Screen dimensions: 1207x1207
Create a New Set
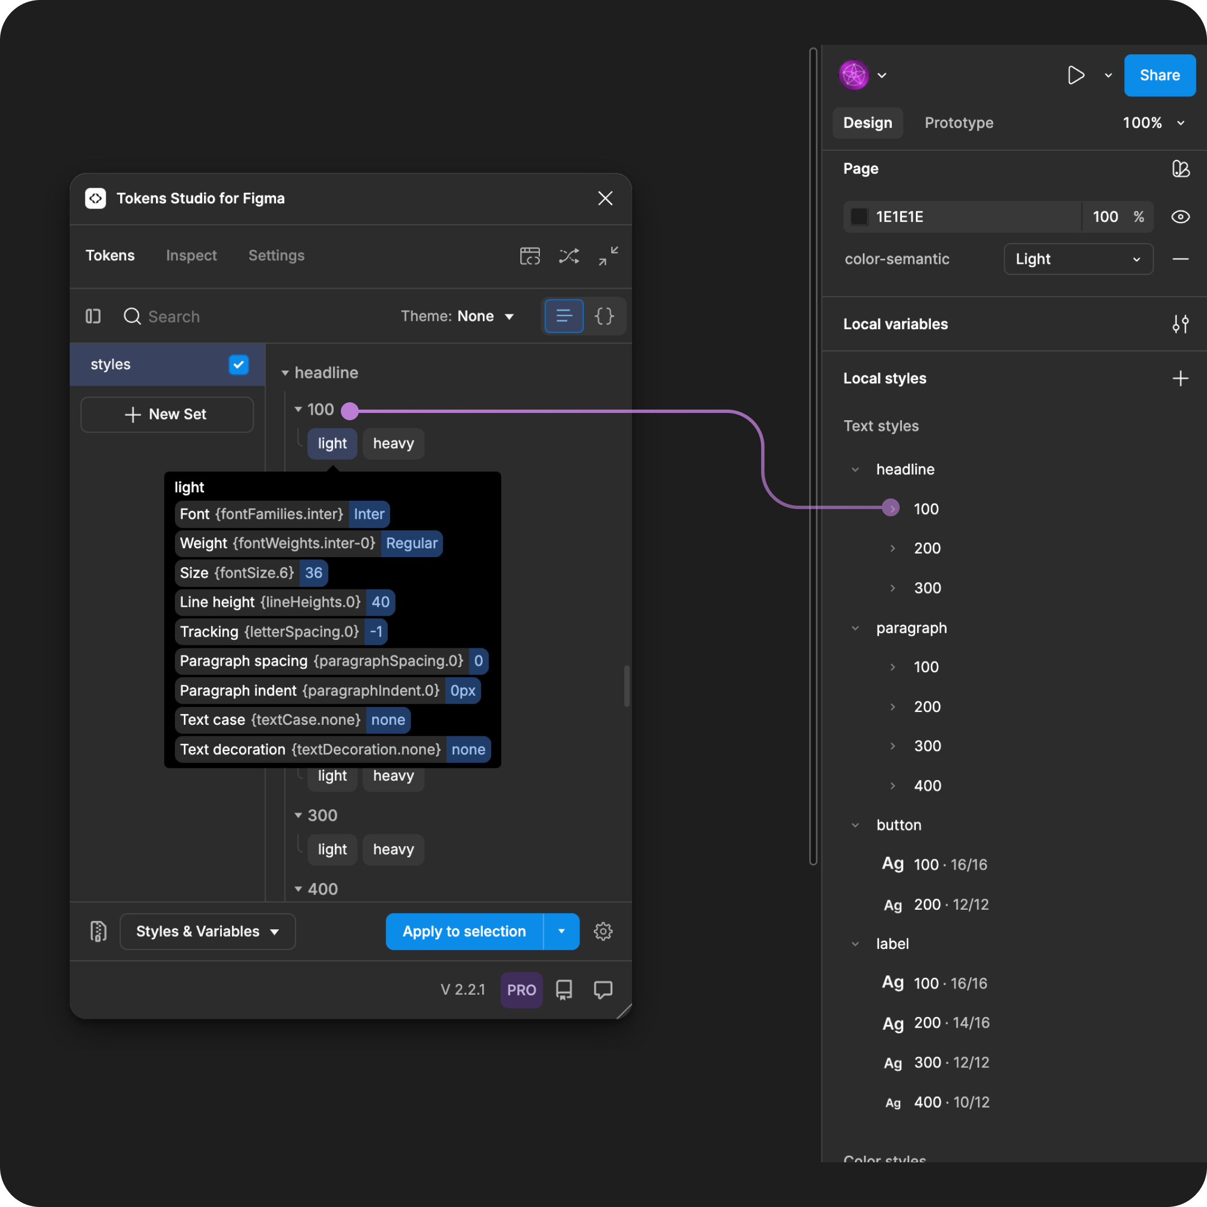point(167,414)
